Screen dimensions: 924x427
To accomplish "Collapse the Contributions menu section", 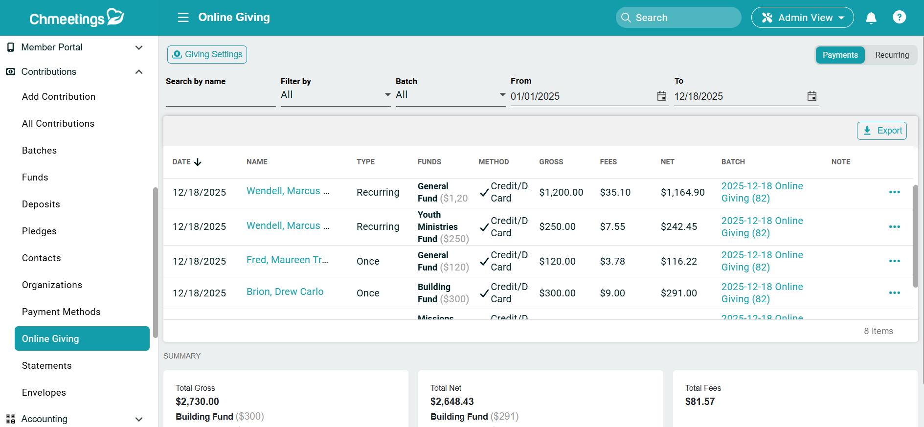I will click(139, 72).
